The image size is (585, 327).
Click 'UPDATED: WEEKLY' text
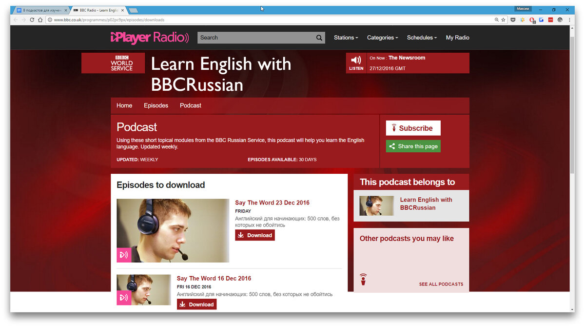(x=137, y=160)
